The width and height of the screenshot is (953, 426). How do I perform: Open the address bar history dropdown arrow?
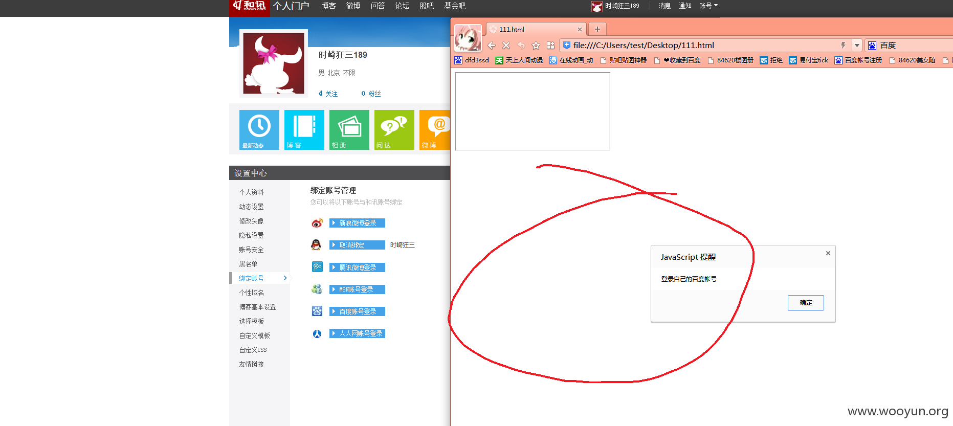(x=857, y=45)
